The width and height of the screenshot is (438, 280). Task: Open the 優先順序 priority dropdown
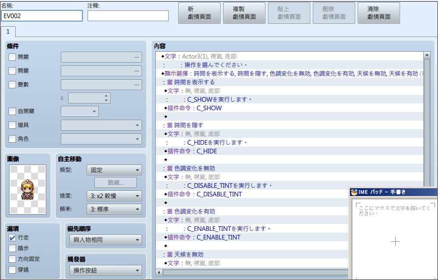[x=106, y=240]
